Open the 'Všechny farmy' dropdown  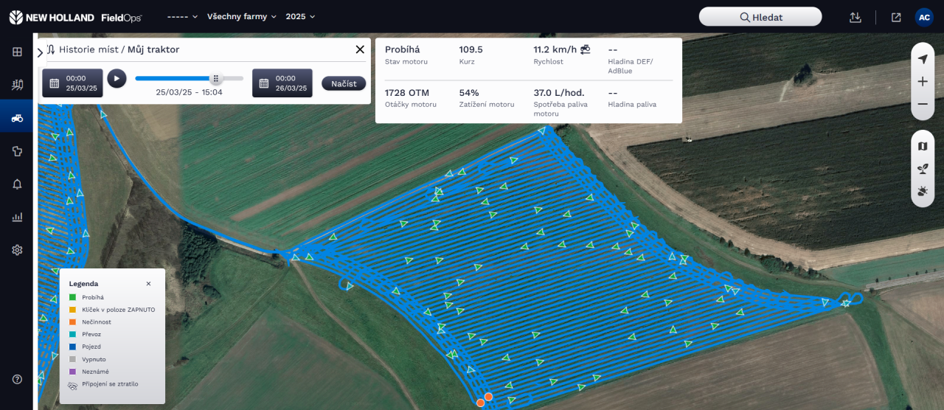click(242, 17)
